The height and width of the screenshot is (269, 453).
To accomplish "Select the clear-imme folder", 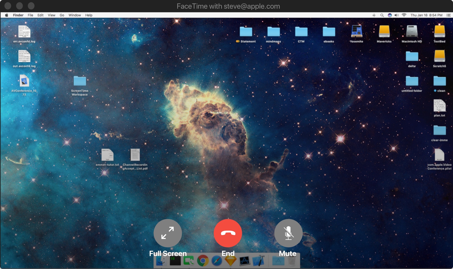I will point(439,133).
